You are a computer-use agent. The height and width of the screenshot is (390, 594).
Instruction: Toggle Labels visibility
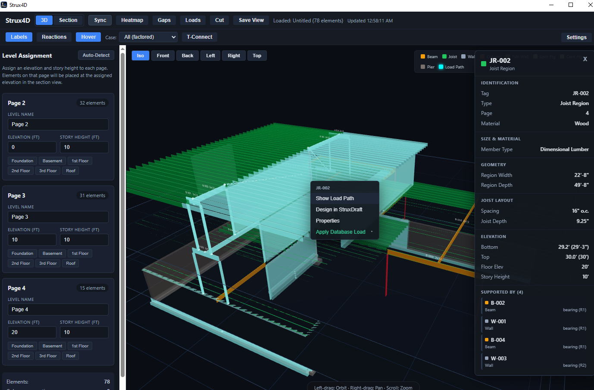pos(19,37)
